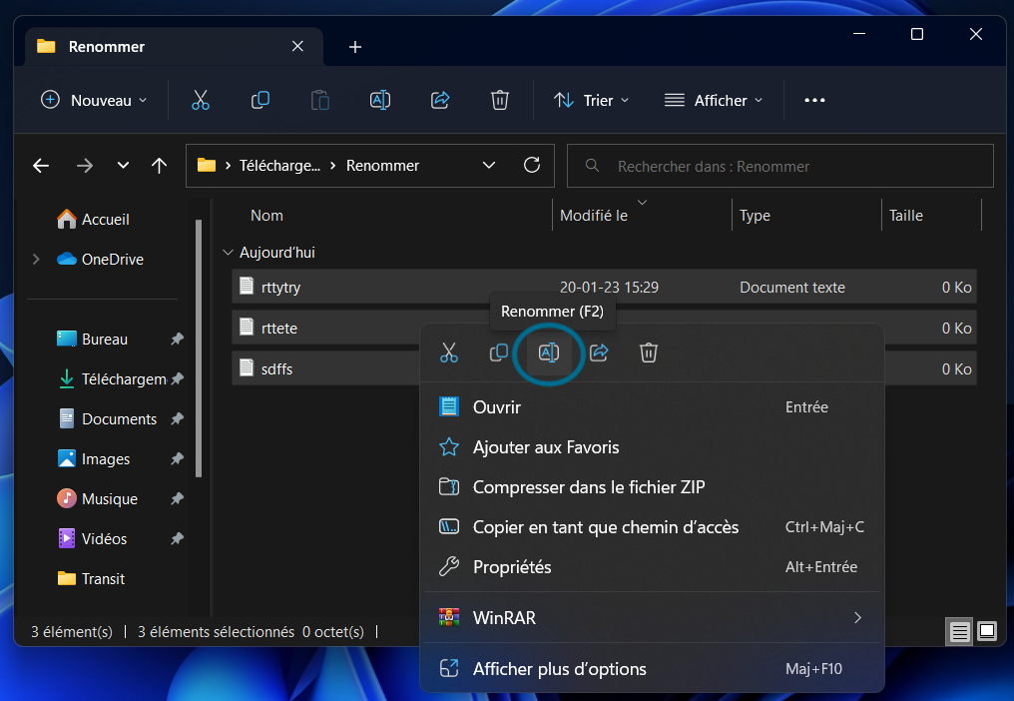Image resolution: width=1014 pixels, height=701 pixels.
Task: Click the Cut icon in the top toolbar
Action: (x=201, y=100)
